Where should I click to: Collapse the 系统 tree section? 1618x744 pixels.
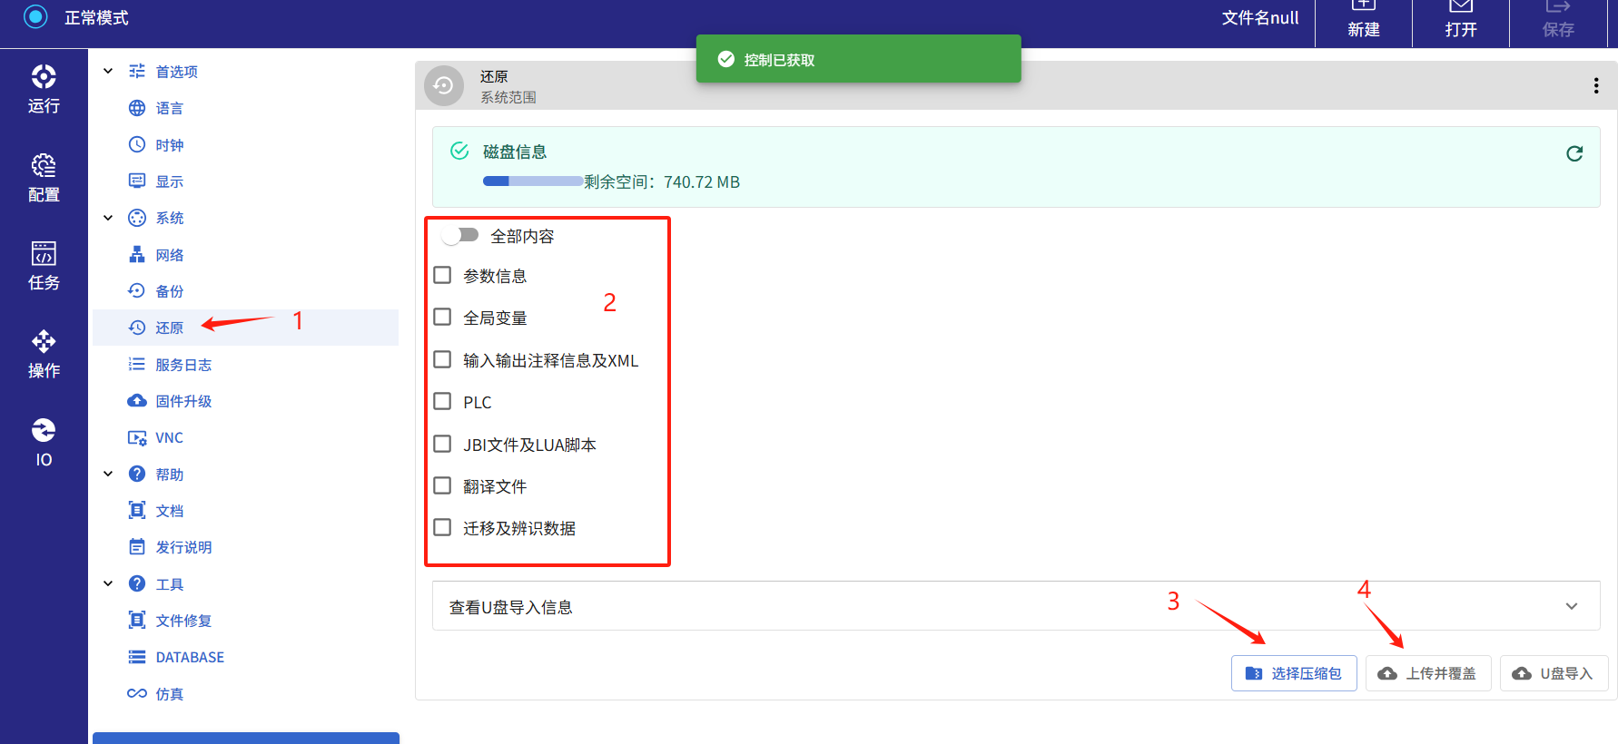tap(108, 218)
